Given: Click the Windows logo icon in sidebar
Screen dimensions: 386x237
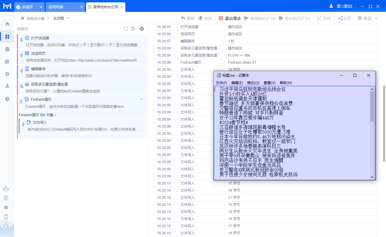Looking at the screenshot, I should click(x=6, y=207).
